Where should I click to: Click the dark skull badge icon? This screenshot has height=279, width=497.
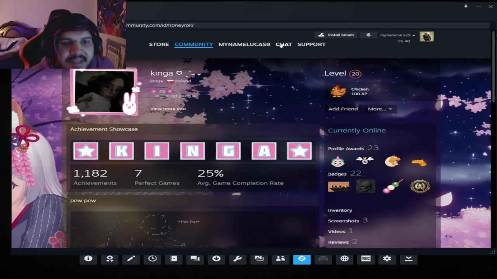(365, 186)
